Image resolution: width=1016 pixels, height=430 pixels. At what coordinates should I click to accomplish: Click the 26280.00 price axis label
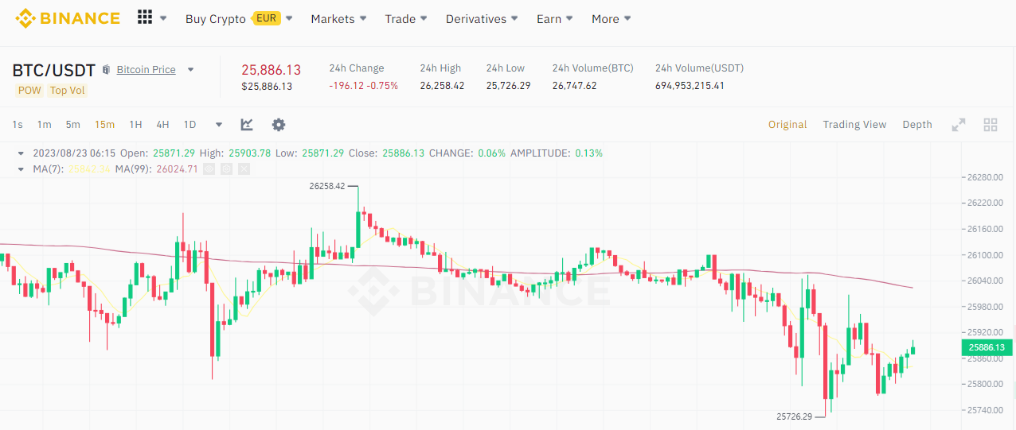985,177
